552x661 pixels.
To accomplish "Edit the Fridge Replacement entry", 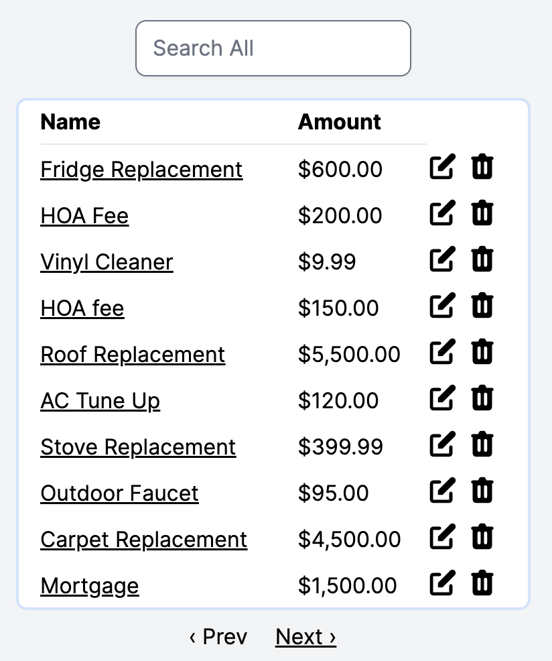I will click(442, 167).
